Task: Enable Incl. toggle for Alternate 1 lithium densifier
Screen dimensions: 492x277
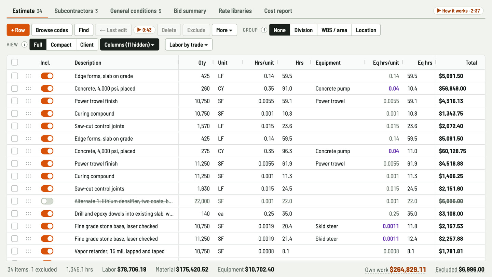Action: (47, 201)
